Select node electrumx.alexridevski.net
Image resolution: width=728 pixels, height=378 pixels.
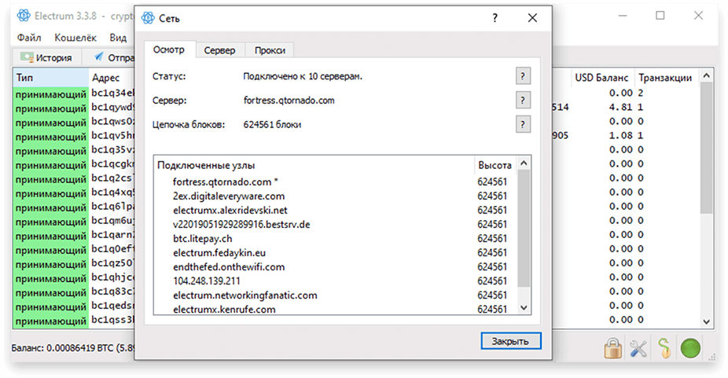230,211
